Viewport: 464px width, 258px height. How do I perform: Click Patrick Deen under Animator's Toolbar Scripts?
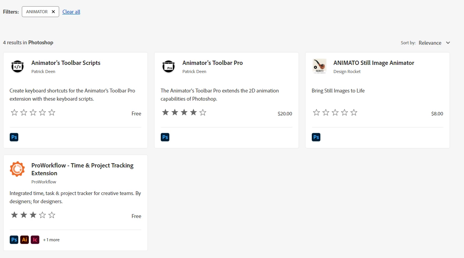[43, 71]
